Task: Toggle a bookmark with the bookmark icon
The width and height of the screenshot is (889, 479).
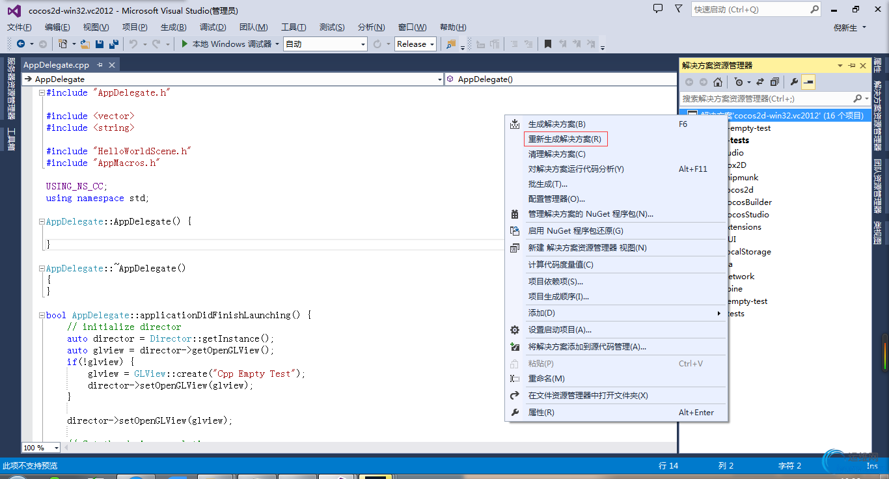Action: [548, 44]
